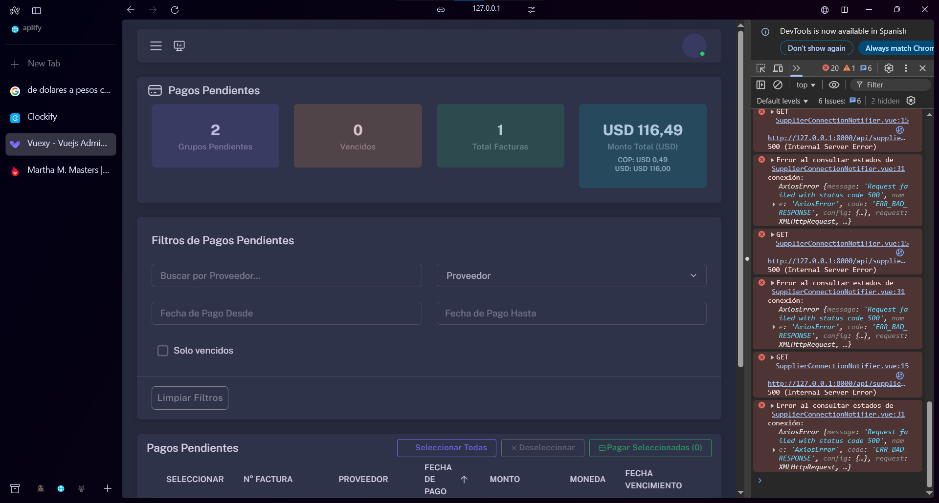Click the Seleccionar Todas button

pos(447,448)
